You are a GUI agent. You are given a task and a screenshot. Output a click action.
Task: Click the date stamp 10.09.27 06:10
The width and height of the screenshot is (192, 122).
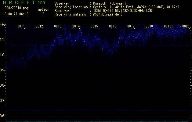(x=16, y=14)
